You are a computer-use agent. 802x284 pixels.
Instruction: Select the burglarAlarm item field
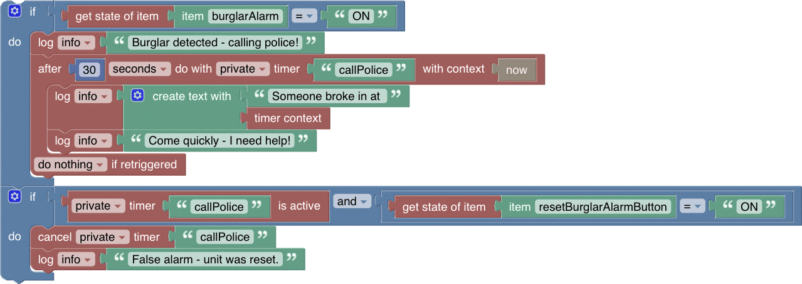pyautogui.click(x=245, y=16)
